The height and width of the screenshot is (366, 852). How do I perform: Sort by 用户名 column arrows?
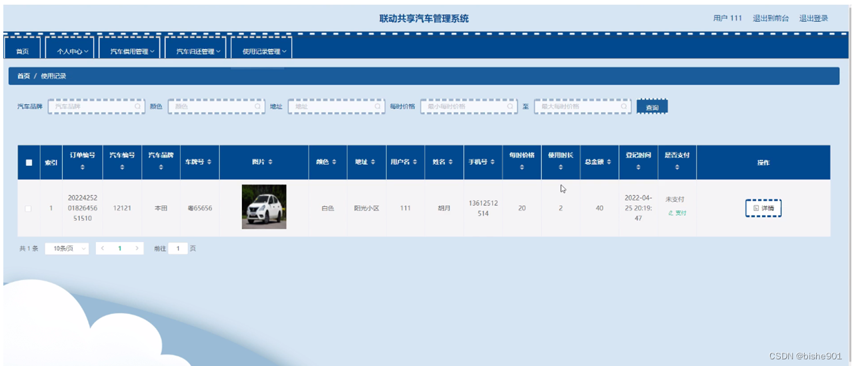(x=415, y=162)
